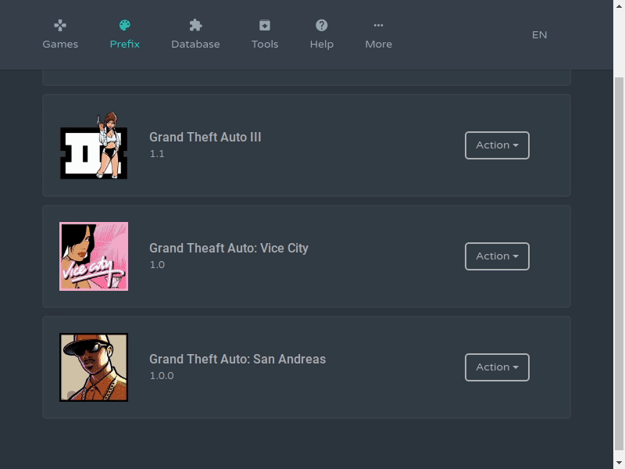Viewport: 625px width, 469px height.
Task: Open Action dropdown for Vice City
Action: coord(497,256)
